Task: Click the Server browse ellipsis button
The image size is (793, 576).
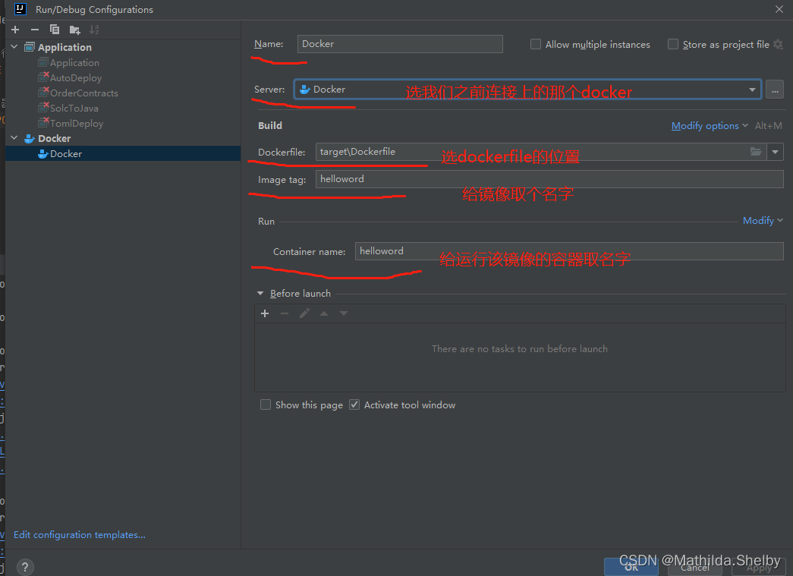Action: 775,90
